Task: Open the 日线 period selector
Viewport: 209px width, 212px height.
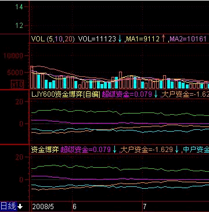Action: 9,206
